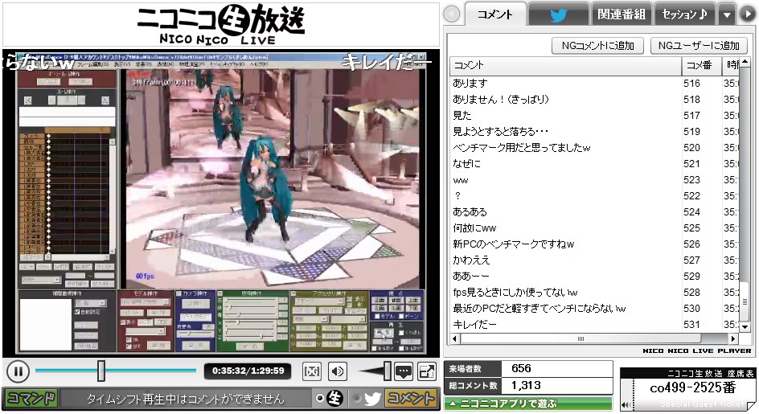This screenshot has width=759, height=414.
Task: Click comment list scroll-down arrow
Action: click(x=745, y=328)
